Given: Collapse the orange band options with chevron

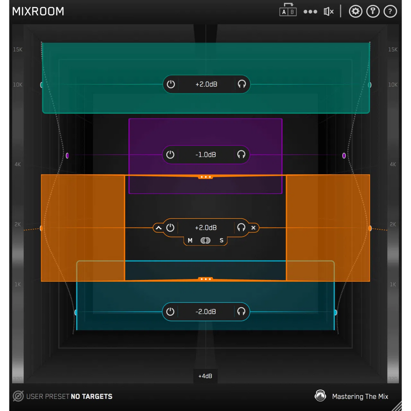Looking at the screenshot, I should click(158, 227).
